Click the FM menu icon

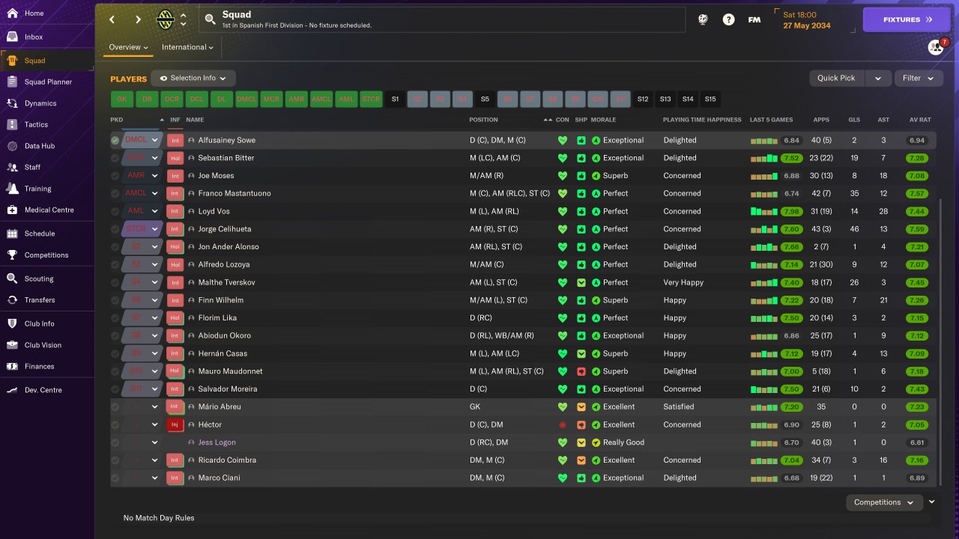tap(754, 19)
